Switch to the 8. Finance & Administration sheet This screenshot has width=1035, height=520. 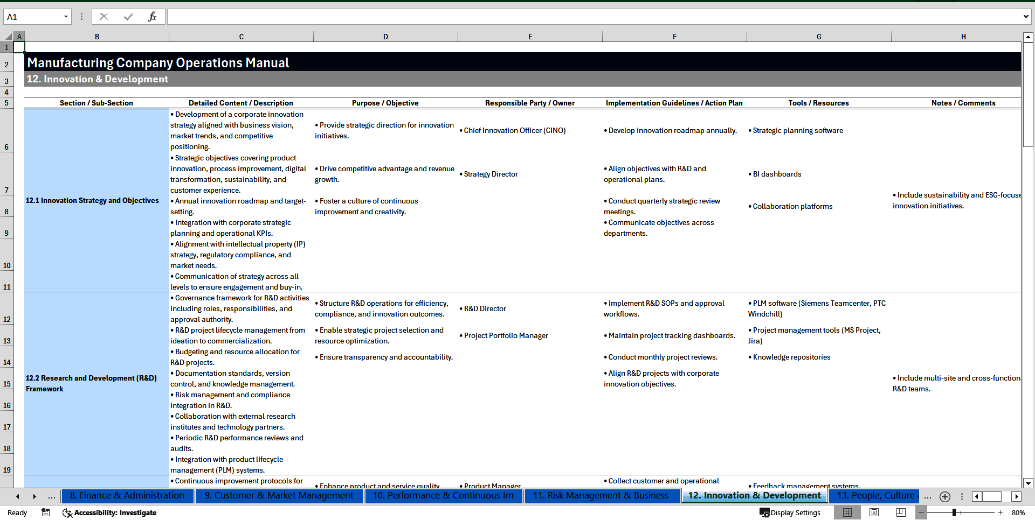pos(127,496)
